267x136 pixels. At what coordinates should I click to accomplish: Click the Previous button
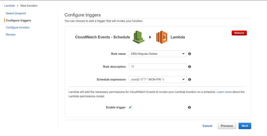[x=227, y=126]
